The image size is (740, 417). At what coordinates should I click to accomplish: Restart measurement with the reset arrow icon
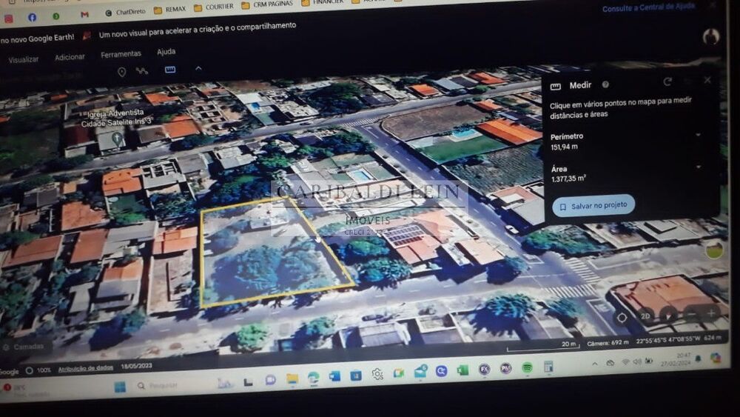[x=667, y=81]
